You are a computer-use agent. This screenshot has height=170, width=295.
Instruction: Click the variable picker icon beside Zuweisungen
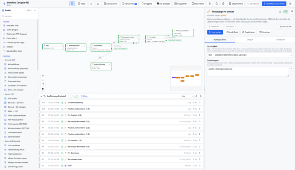(291, 69)
